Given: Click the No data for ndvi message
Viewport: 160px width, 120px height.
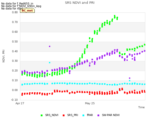Looking at the screenshot, I should point(12,8).
